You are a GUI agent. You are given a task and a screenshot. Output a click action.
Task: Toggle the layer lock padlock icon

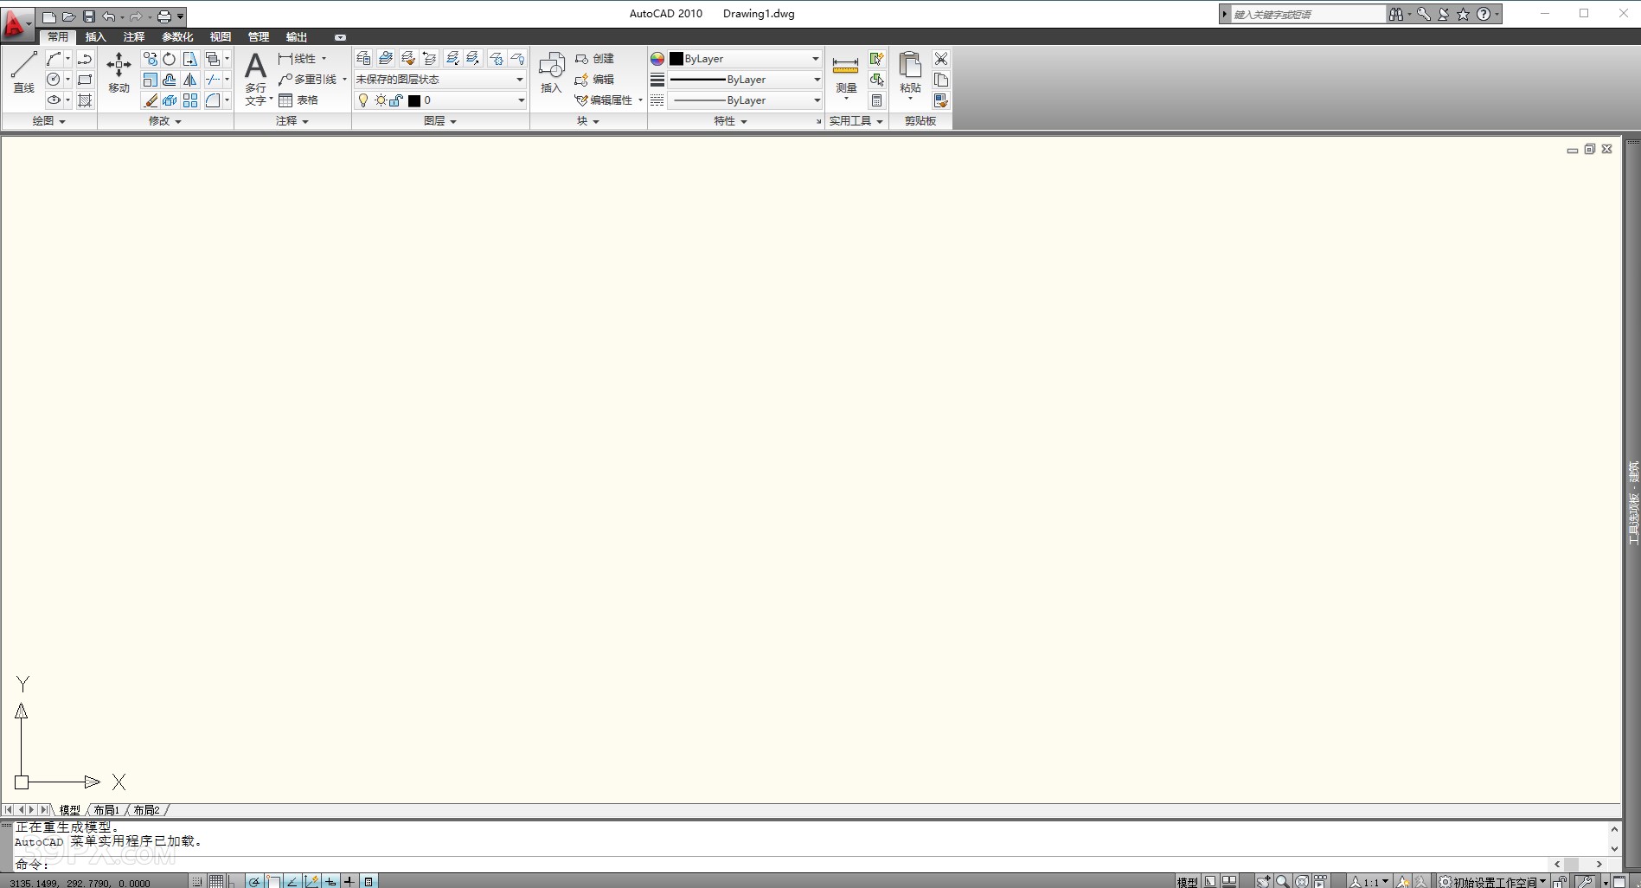(x=397, y=100)
